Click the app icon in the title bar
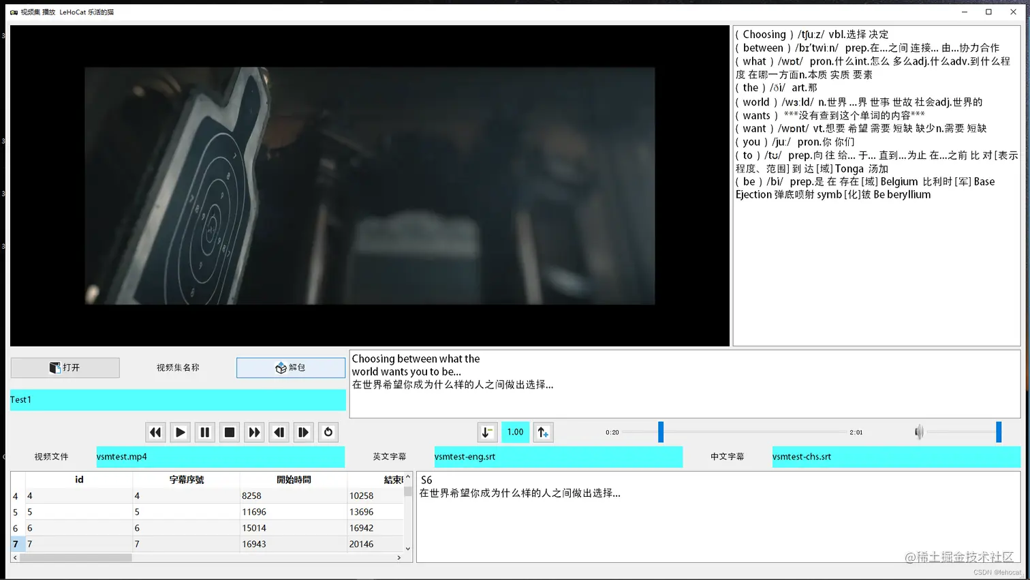The image size is (1030, 580). point(14,12)
